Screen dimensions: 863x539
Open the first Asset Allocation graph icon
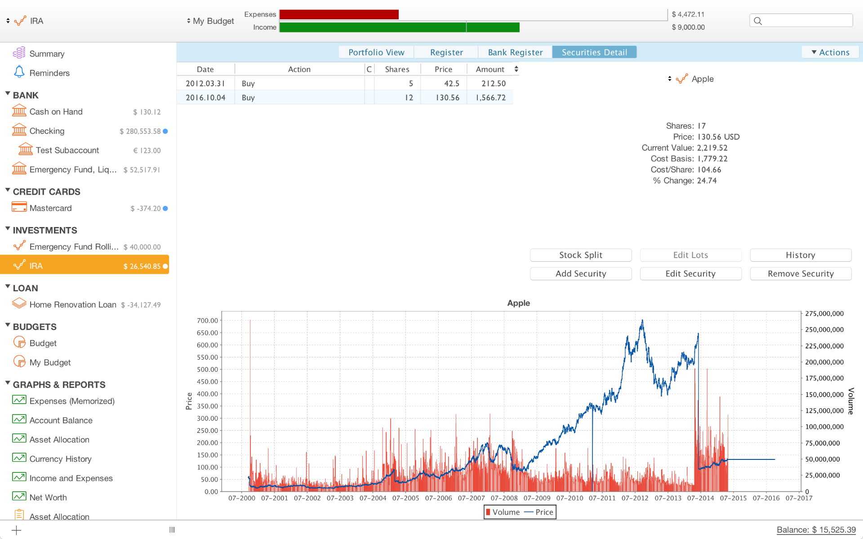[x=19, y=438]
